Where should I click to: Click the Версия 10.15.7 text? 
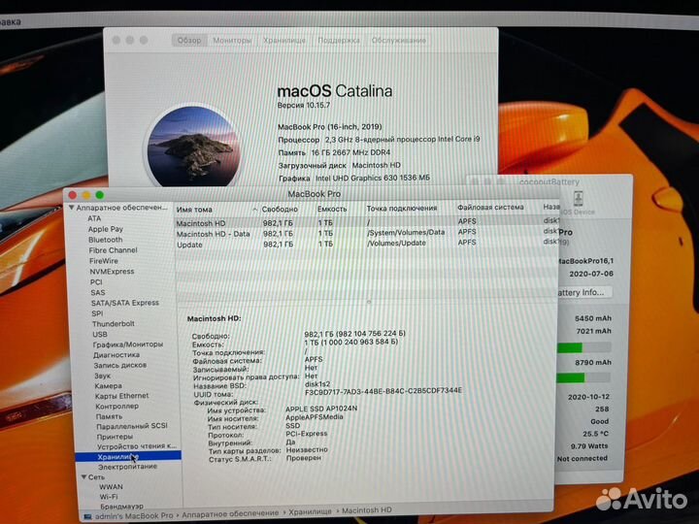click(303, 106)
